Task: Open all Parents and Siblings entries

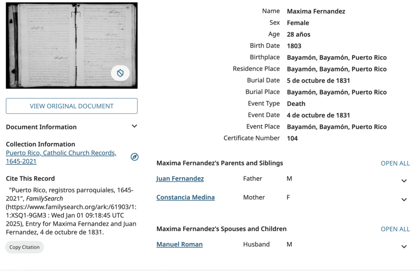Action: [395, 163]
